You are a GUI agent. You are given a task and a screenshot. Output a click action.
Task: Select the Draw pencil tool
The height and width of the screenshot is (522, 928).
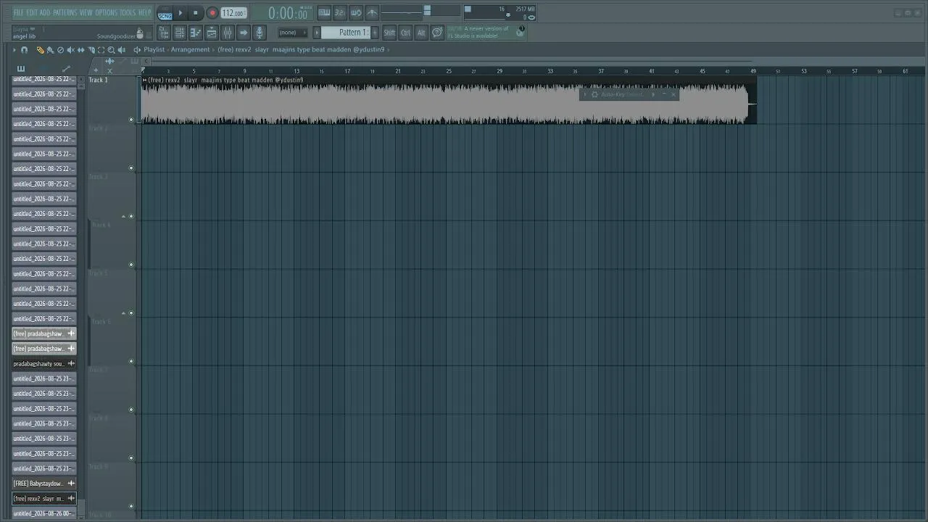pos(40,50)
